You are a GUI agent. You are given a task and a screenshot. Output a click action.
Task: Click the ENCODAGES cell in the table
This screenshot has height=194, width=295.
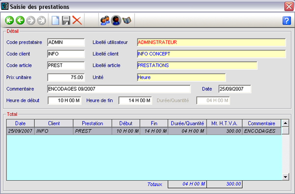[262, 131]
